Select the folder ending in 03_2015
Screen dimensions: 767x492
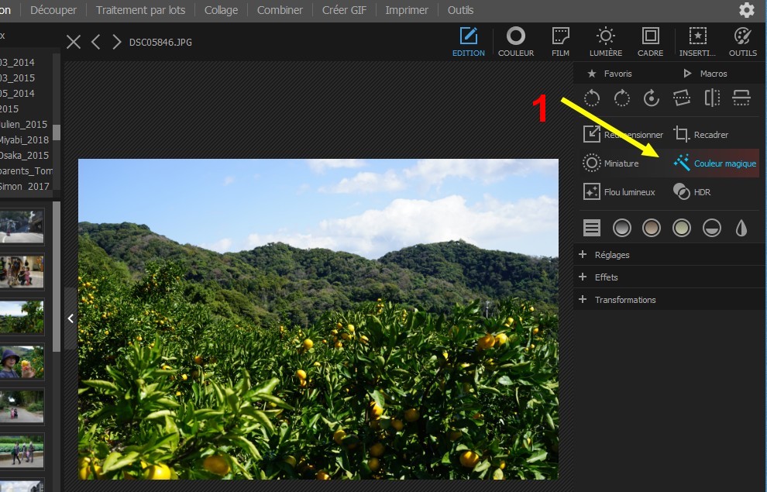[18, 77]
